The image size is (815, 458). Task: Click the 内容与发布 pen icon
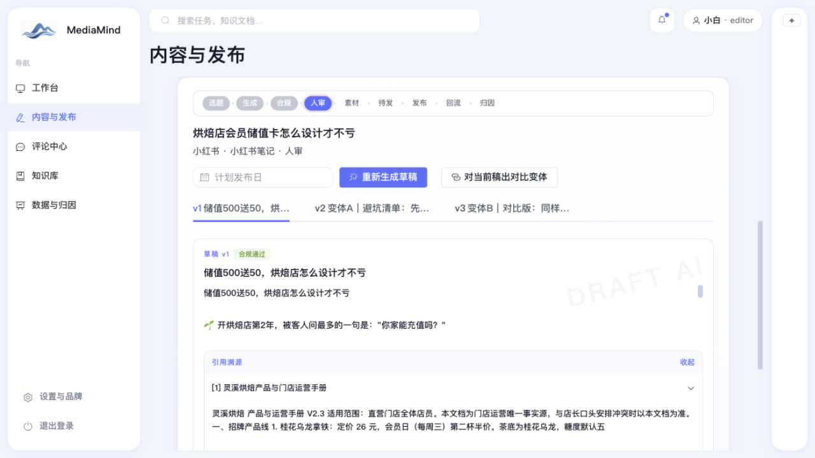click(x=20, y=118)
